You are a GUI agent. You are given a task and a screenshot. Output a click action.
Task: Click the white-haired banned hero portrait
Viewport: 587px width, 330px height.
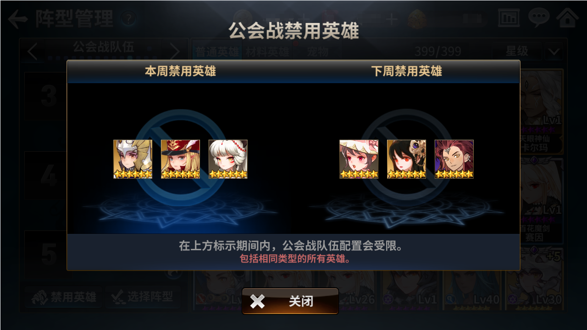click(228, 159)
